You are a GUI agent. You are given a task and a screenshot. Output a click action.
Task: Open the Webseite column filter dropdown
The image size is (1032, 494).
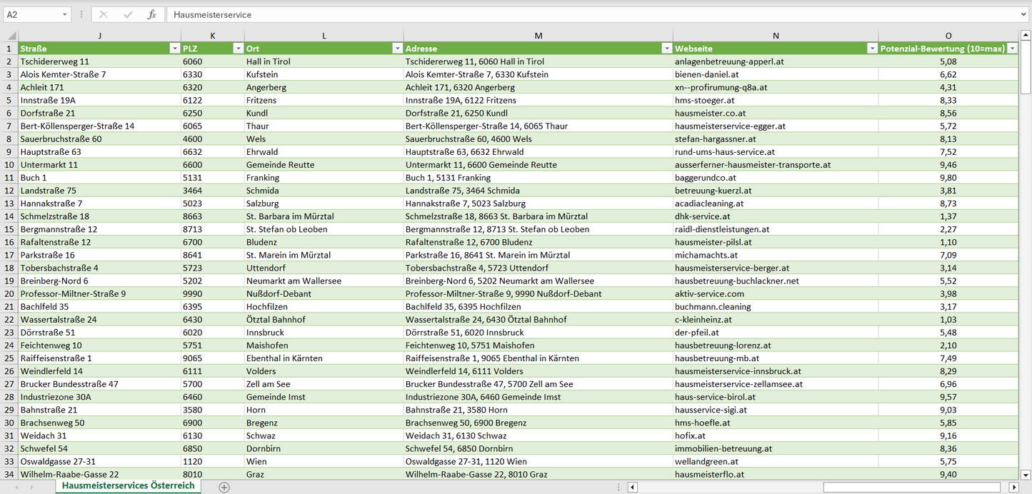click(872, 49)
